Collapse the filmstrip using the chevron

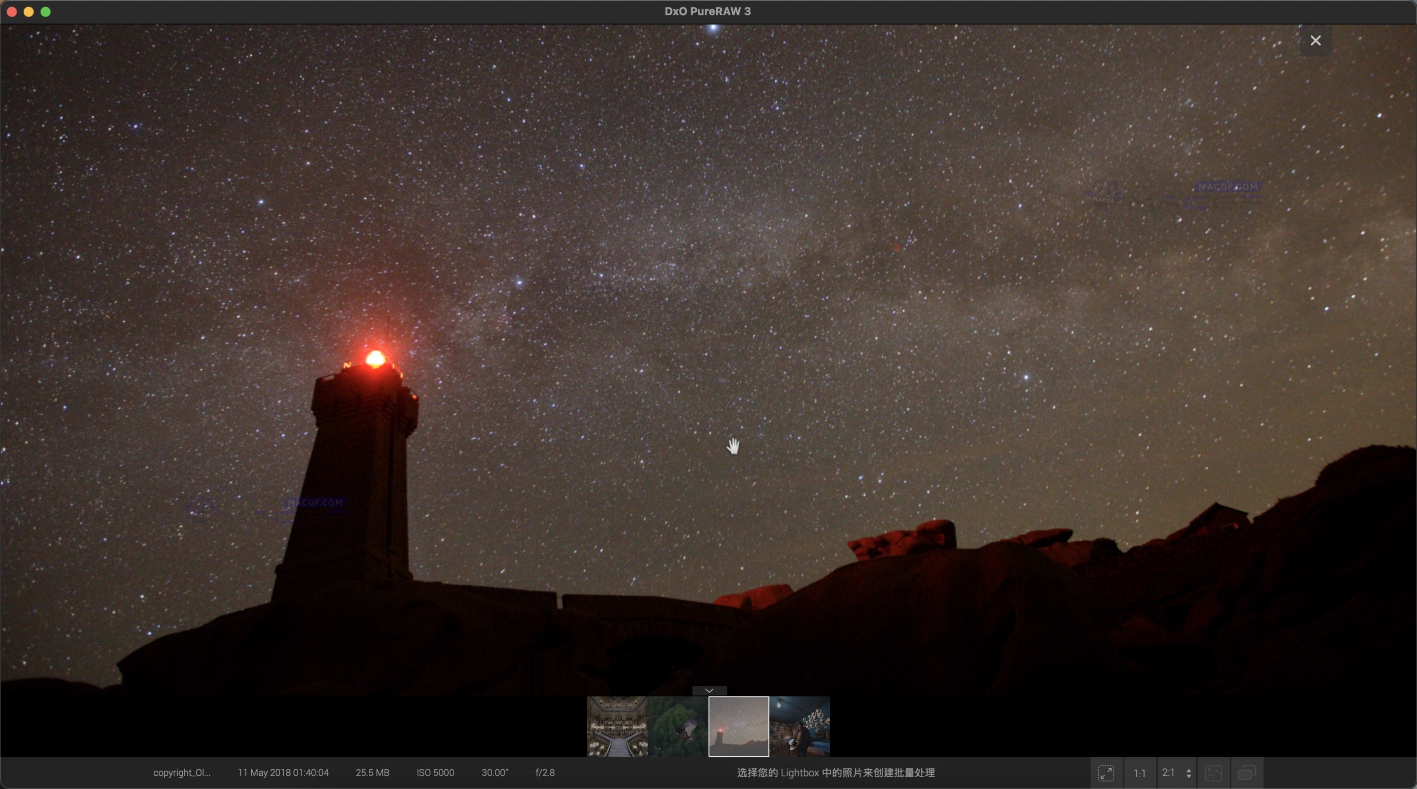pyautogui.click(x=709, y=691)
